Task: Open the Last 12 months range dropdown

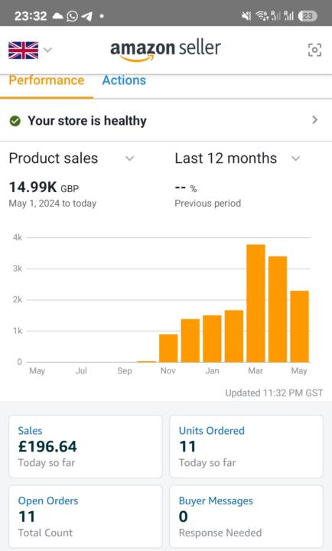Action: click(x=296, y=158)
